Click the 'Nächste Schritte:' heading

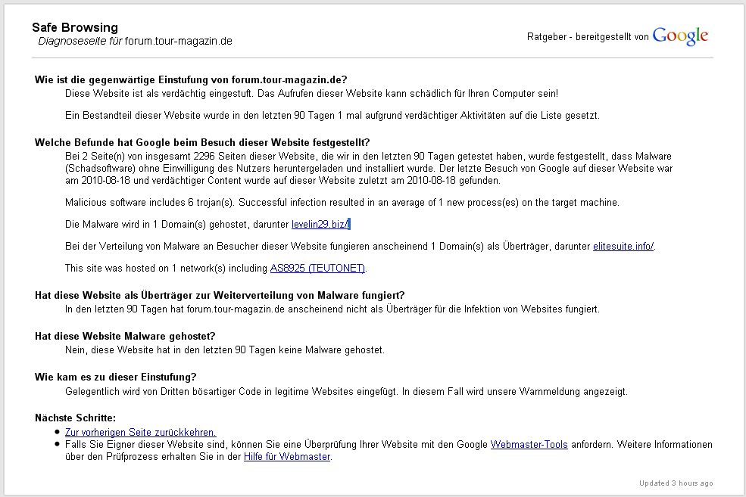coord(75,418)
